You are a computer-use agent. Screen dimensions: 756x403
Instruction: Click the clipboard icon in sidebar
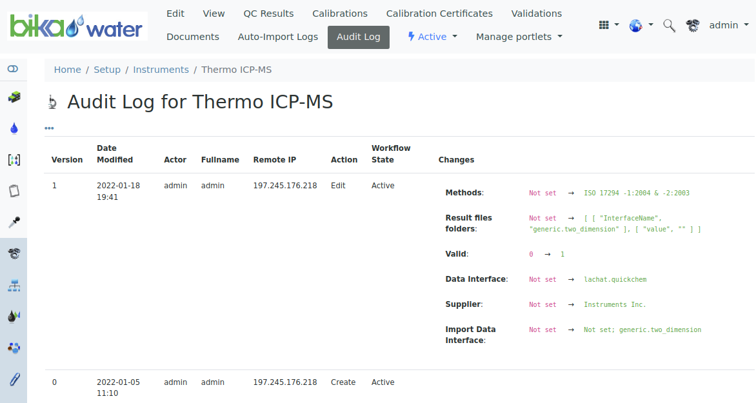[x=14, y=191]
